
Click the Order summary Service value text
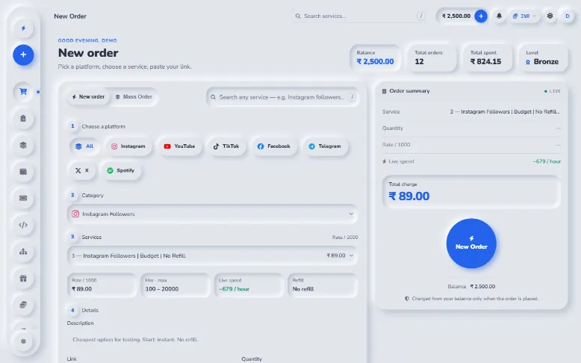click(x=505, y=111)
